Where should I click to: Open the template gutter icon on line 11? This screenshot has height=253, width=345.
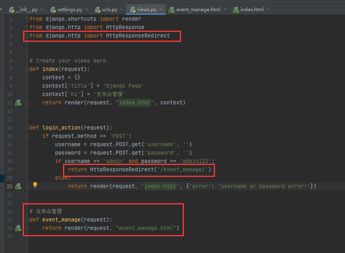(18, 103)
